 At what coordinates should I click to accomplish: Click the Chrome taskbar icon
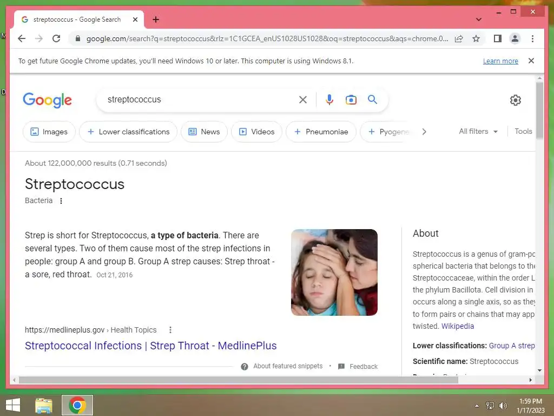(77, 405)
